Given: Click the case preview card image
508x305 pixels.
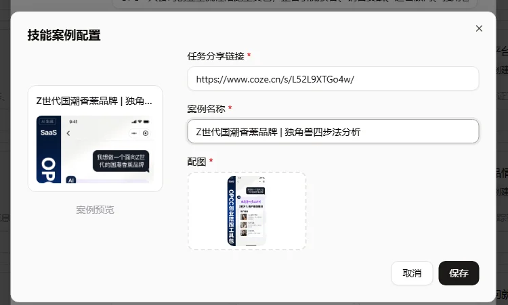Looking at the screenshot, I should 95,149.
